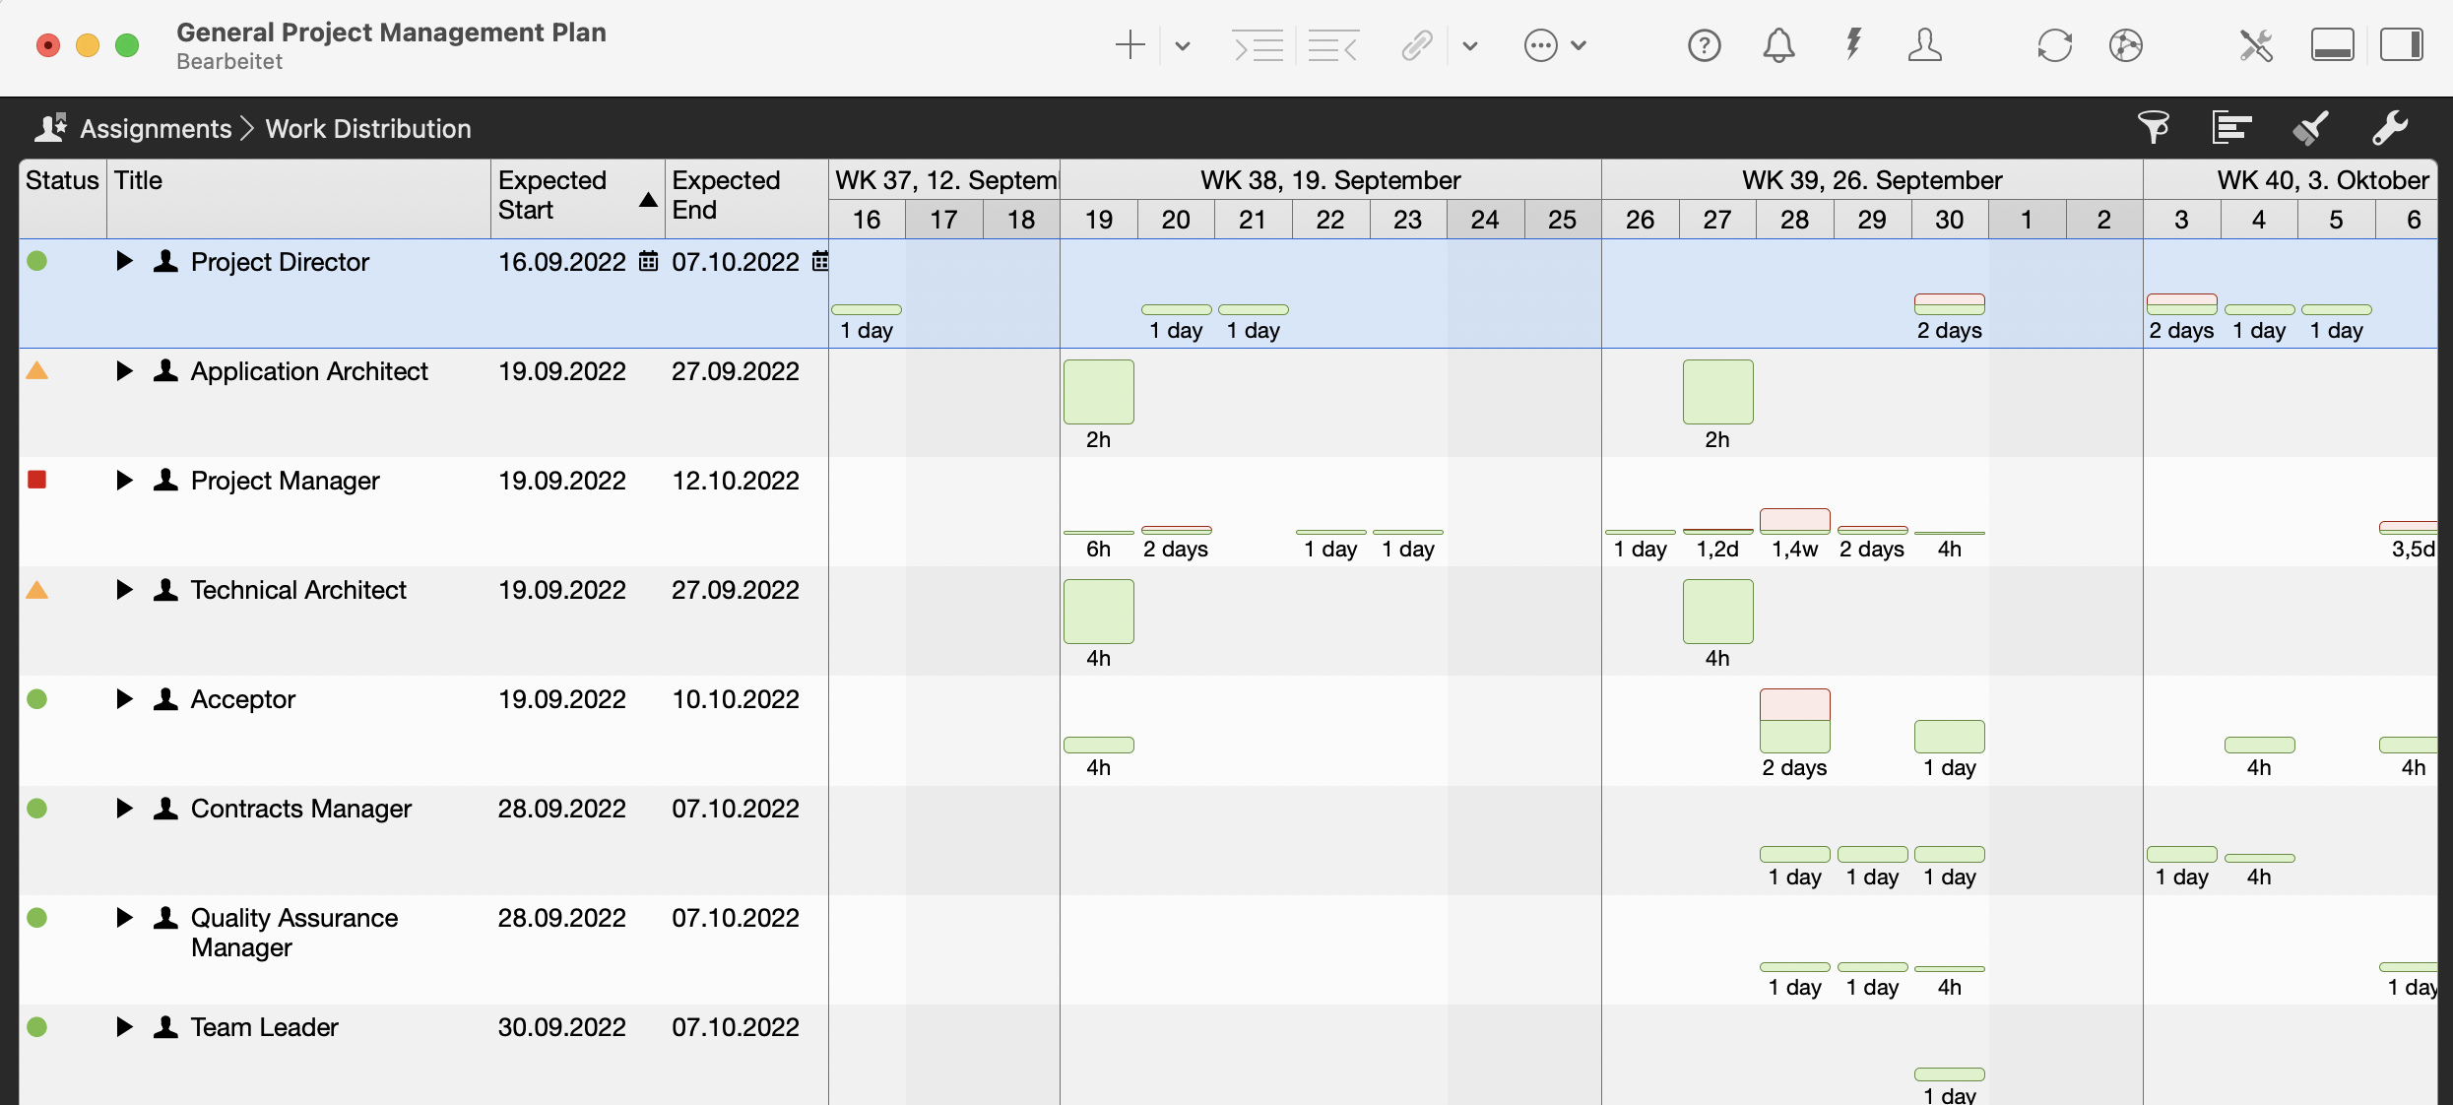Image resolution: width=2453 pixels, height=1105 pixels.
Task: Toggle Expected Start sort arrow
Action: coord(648,200)
